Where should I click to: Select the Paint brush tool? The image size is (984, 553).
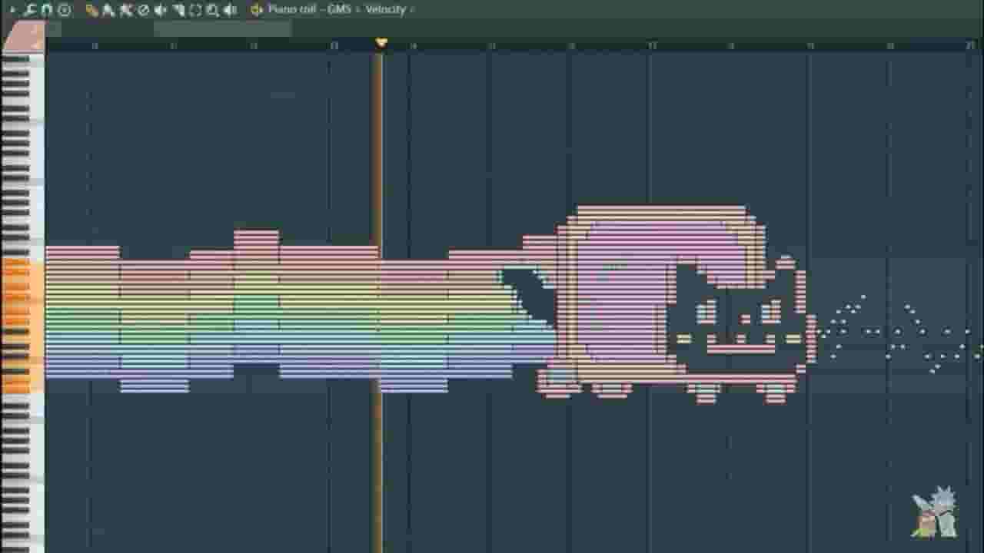pyautogui.click(x=108, y=10)
